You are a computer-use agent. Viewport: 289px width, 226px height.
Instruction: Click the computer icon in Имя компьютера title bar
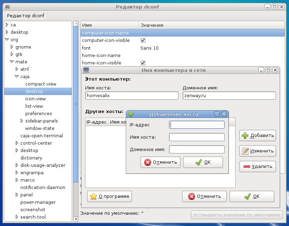pyautogui.click(x=86, y=70)
